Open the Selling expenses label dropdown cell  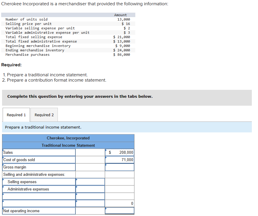click(x=39, y=182)
